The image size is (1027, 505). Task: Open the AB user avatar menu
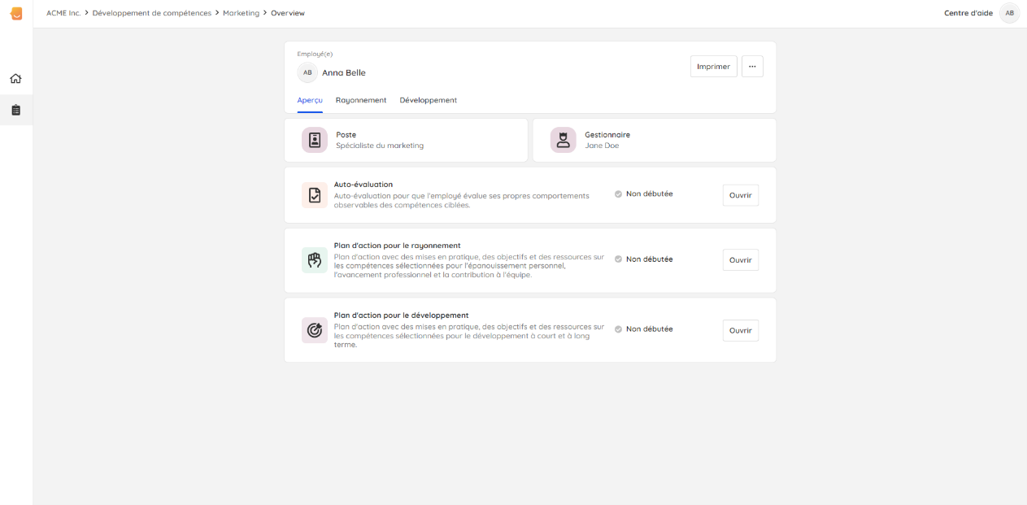[x=1010, y=13]
